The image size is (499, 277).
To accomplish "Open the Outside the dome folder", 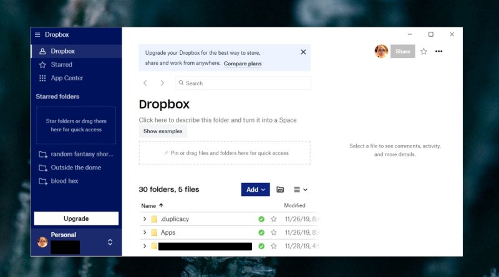I will pyautogui.click(x=76, y=167).
